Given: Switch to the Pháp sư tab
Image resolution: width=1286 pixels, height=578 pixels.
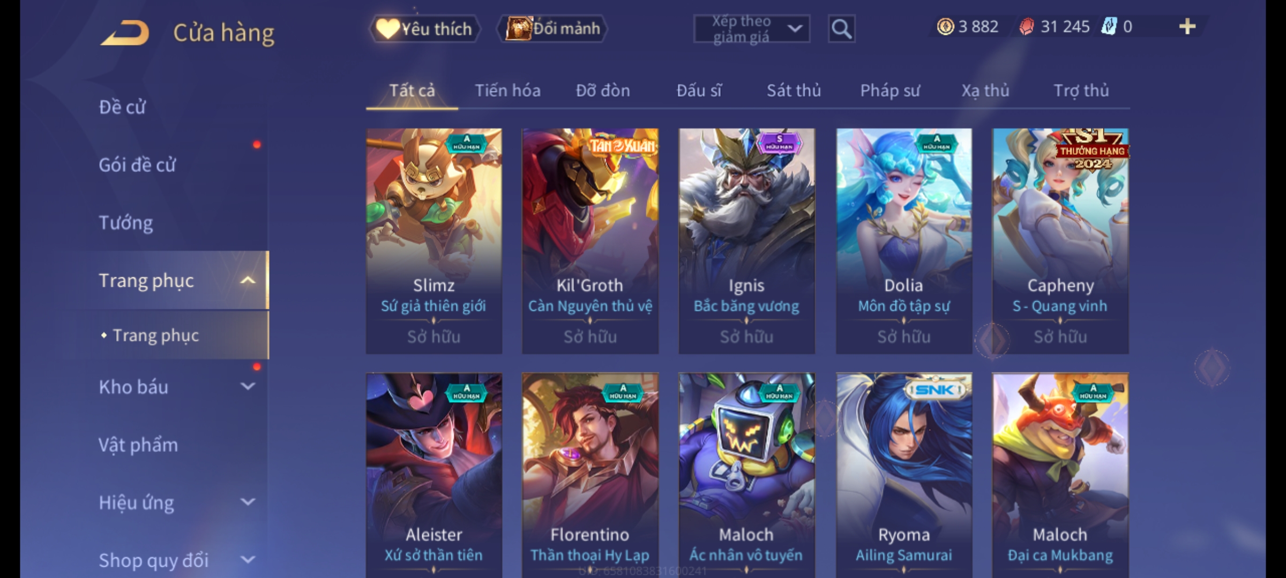Looking at the screenshot, I should click(x=890, y=90).
